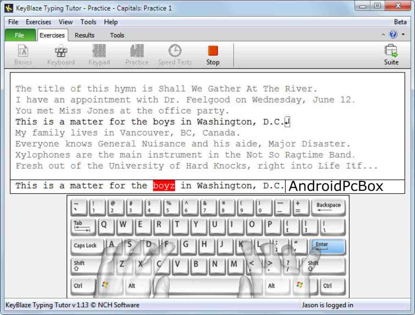Click the spacebar on virtual keyboard
The image size is (415, 315).
(208, 286)
